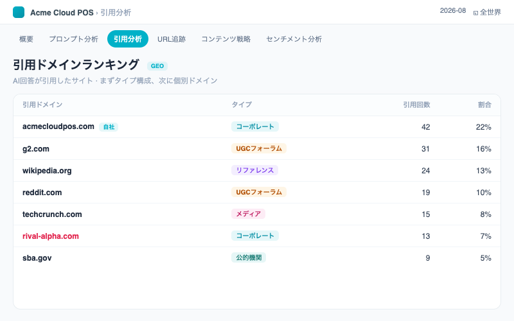The image size is (514, 321).
Task: Switch to the センチメント分析 tab
Action: pos(294,39)
